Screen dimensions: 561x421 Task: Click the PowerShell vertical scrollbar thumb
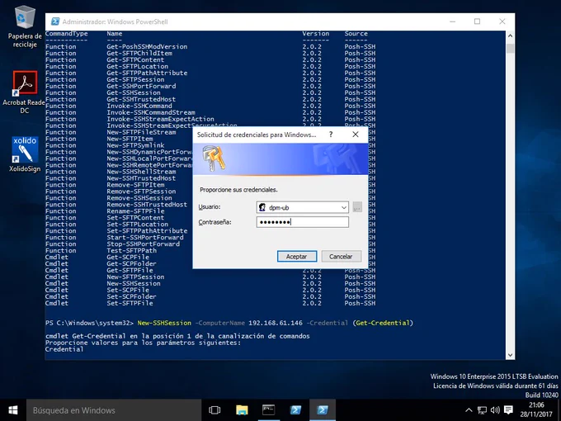(x=510, y=48)
